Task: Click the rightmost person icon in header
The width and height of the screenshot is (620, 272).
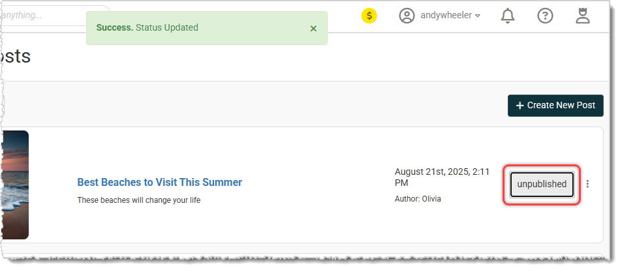Action: [583, 16]
